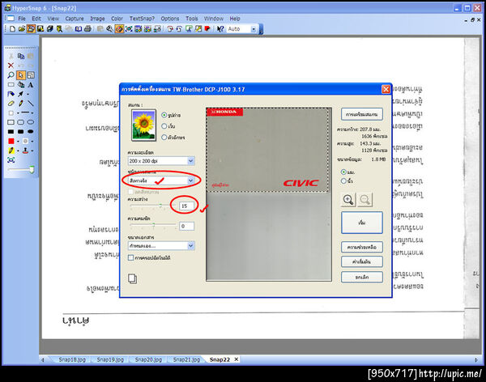This screenshot has width=486, height=382.
Task: Open the File menu
Action: pyautogui.click(x=22, y=19)
